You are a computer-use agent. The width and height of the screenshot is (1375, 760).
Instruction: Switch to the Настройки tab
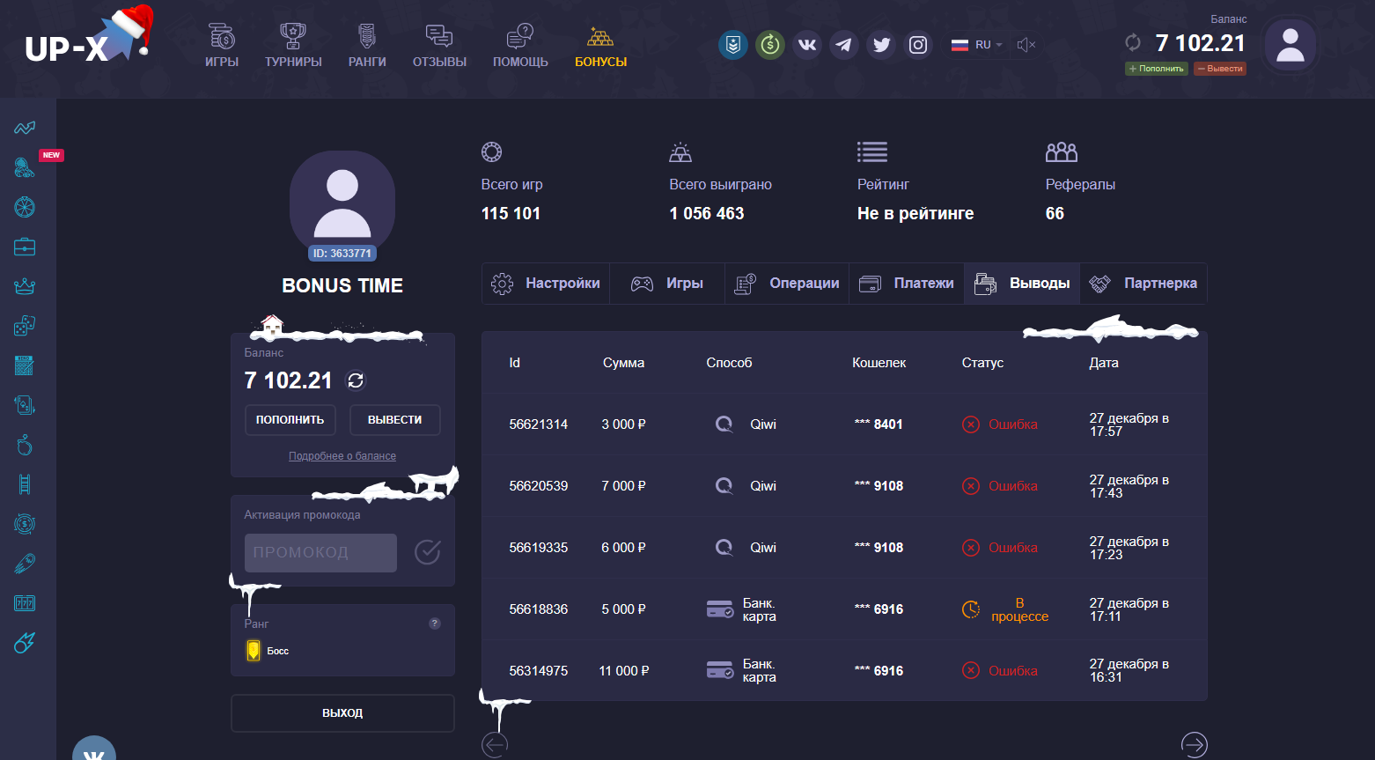click(x=546, y=284)
